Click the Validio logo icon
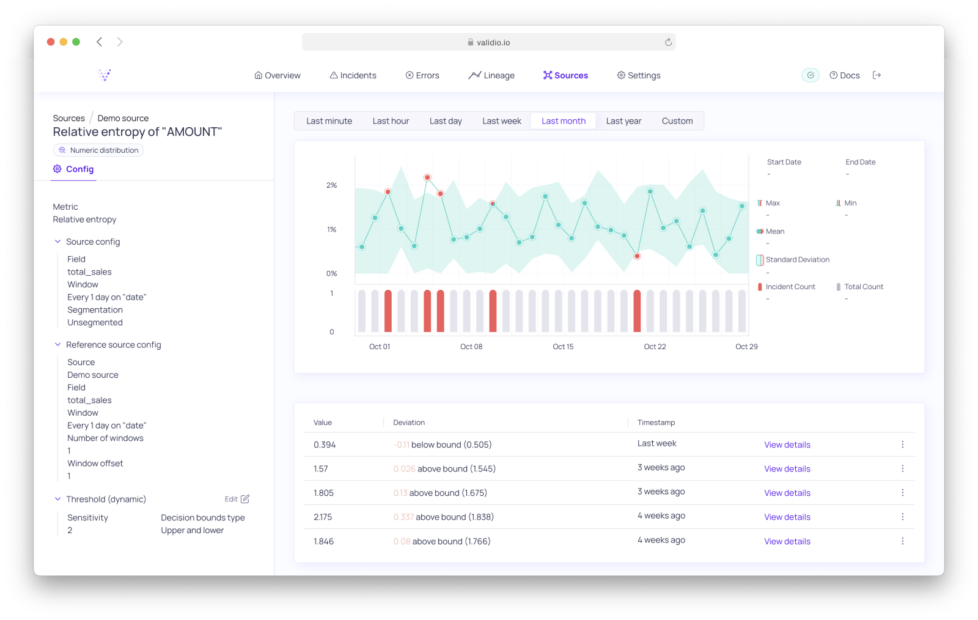Image resolution: width=978 pixels, height=620 pixels. 105,75
